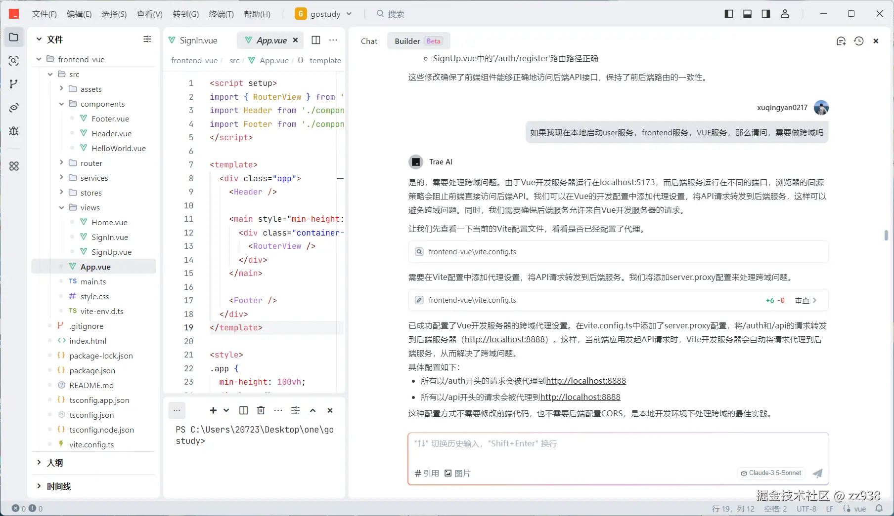
Task: Change LF line ending in status bar
Action: click(830, 509)
